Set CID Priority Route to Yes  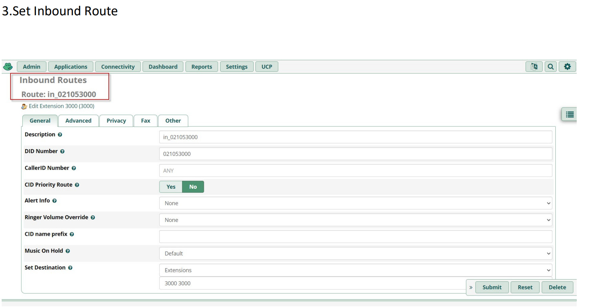click(x=171, y=187)
